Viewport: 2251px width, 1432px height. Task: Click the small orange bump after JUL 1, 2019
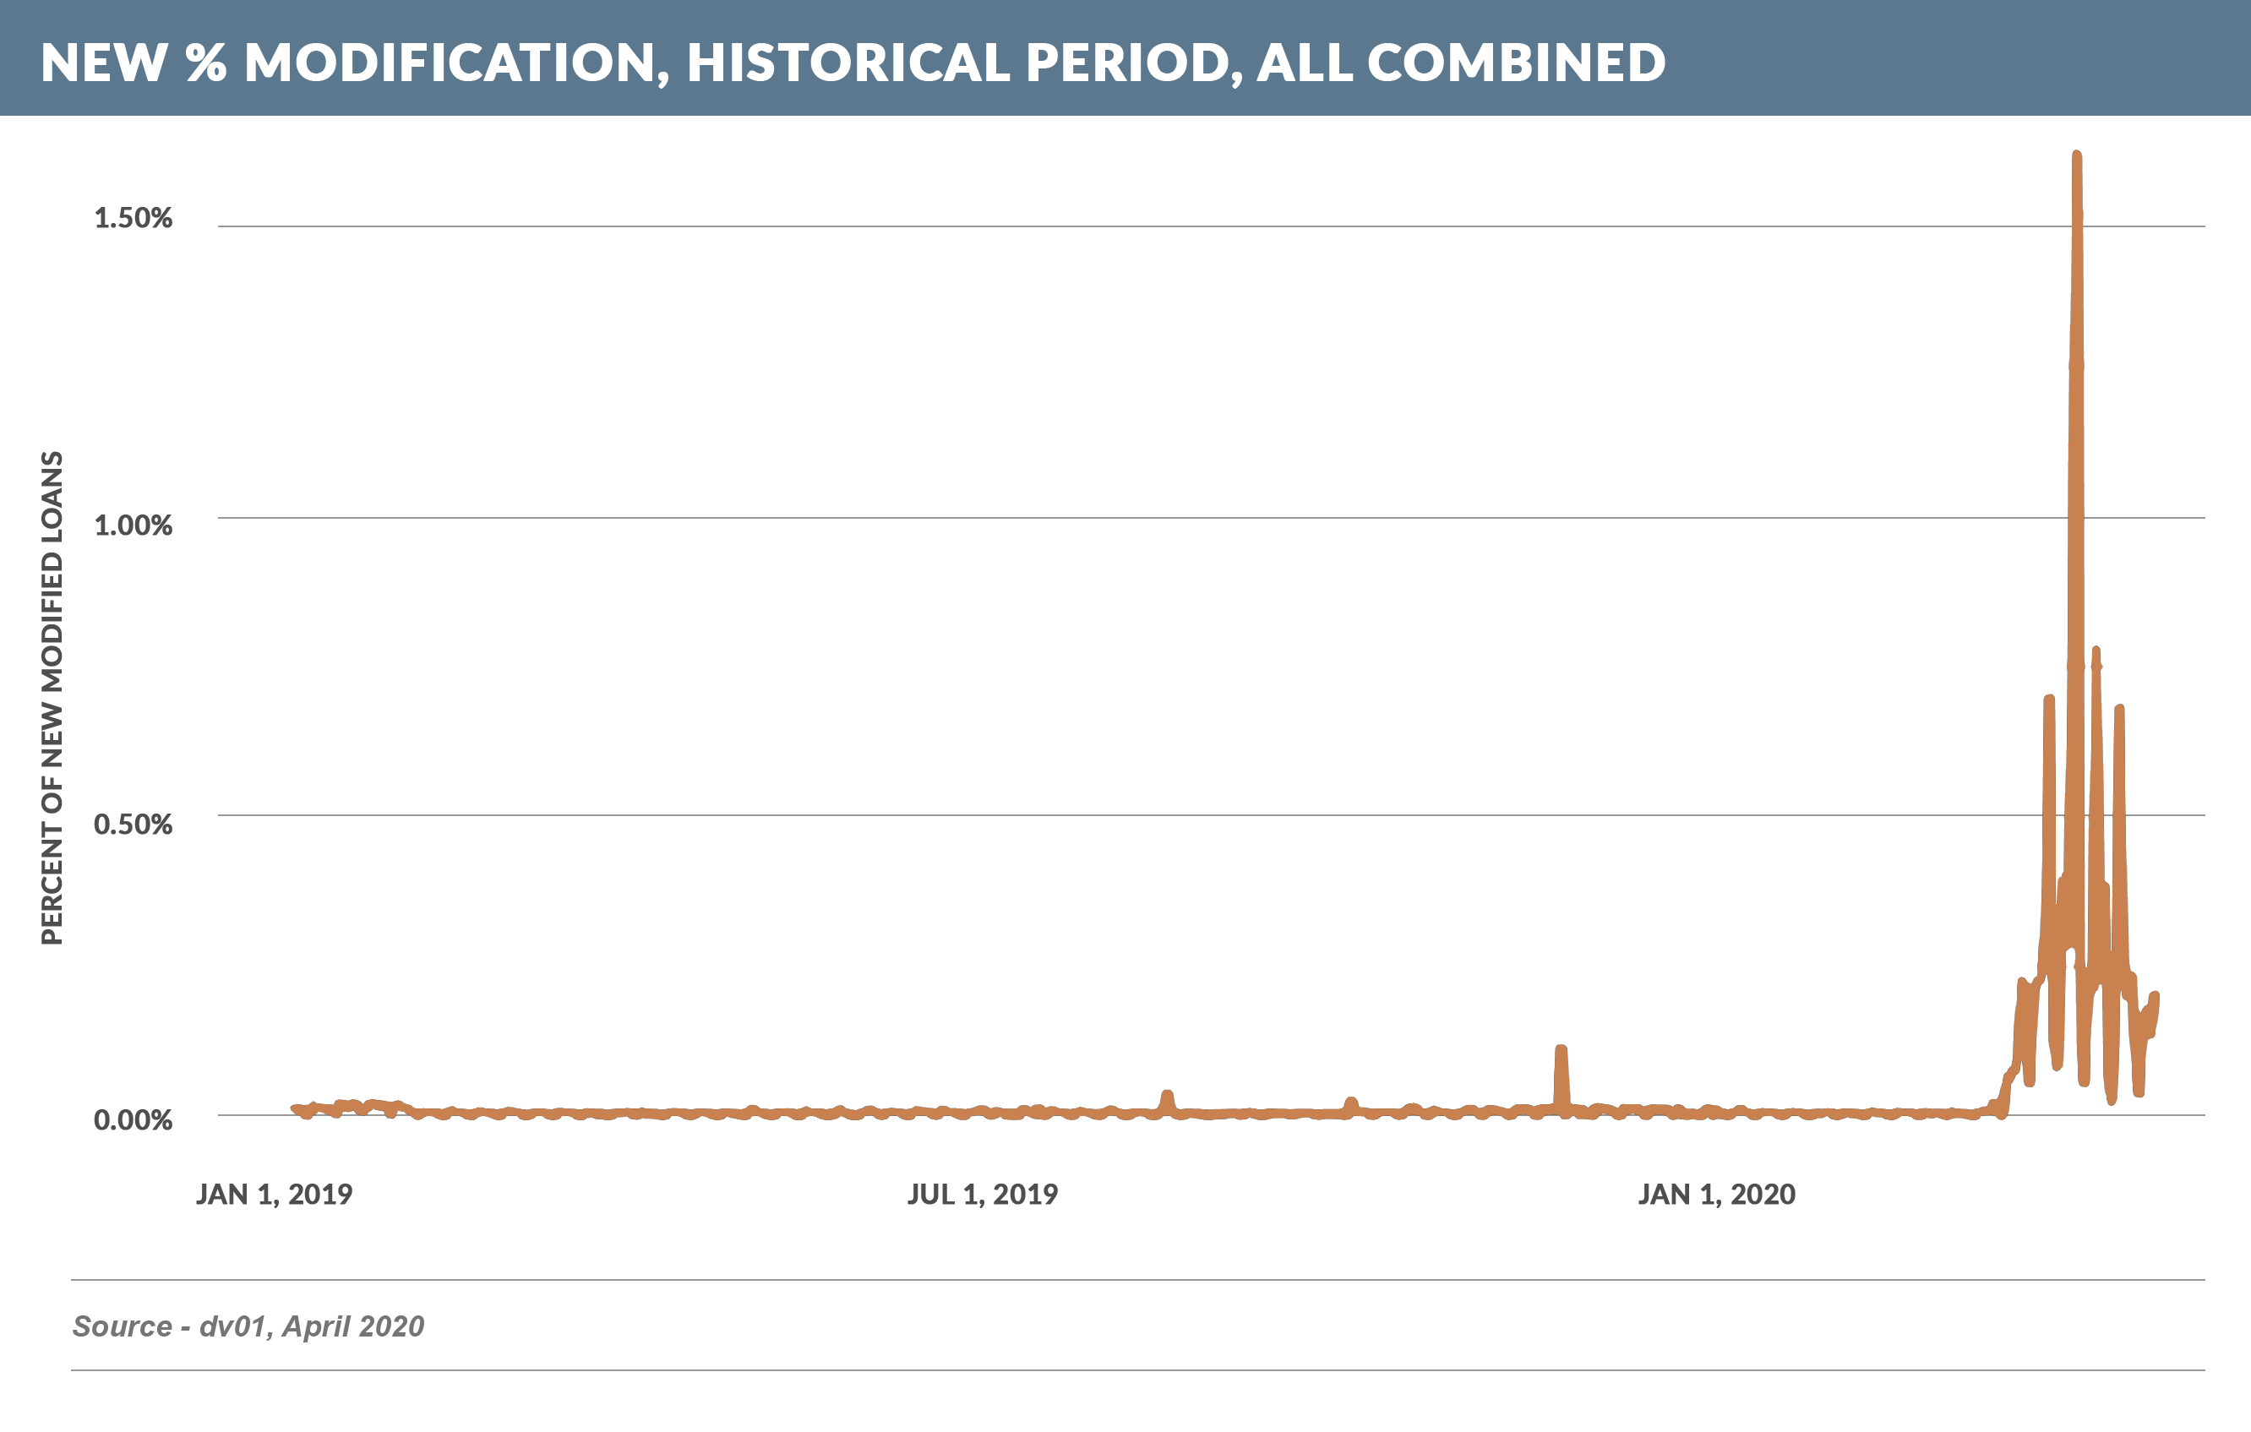point(1167,1096)
